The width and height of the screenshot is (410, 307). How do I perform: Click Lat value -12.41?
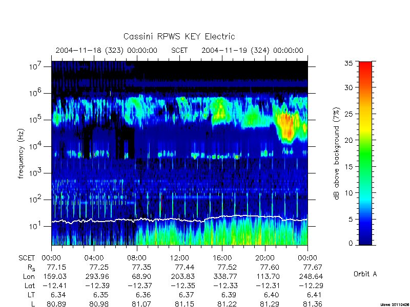(x=54, y=286)
